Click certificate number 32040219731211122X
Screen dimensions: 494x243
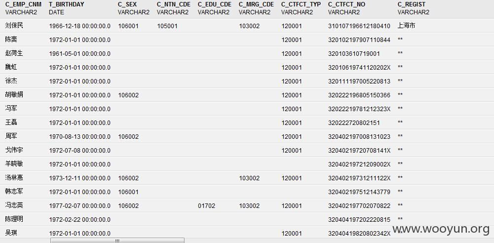[359, 178]
